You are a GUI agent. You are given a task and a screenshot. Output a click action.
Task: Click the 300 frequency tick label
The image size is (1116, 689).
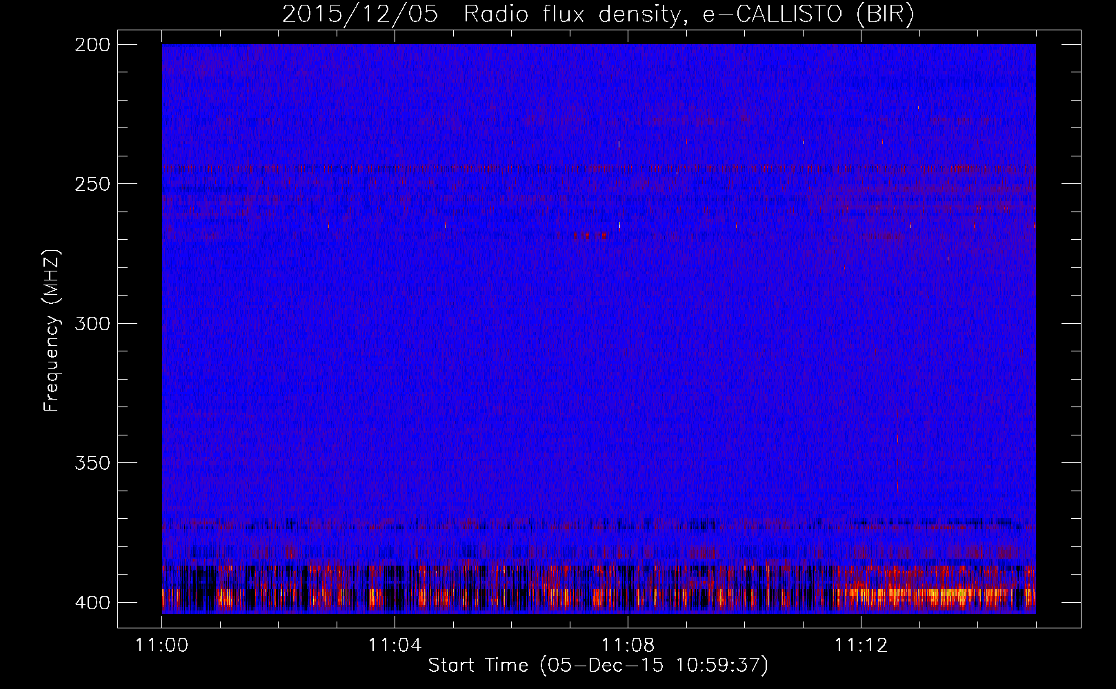click(x=92, y=324)
